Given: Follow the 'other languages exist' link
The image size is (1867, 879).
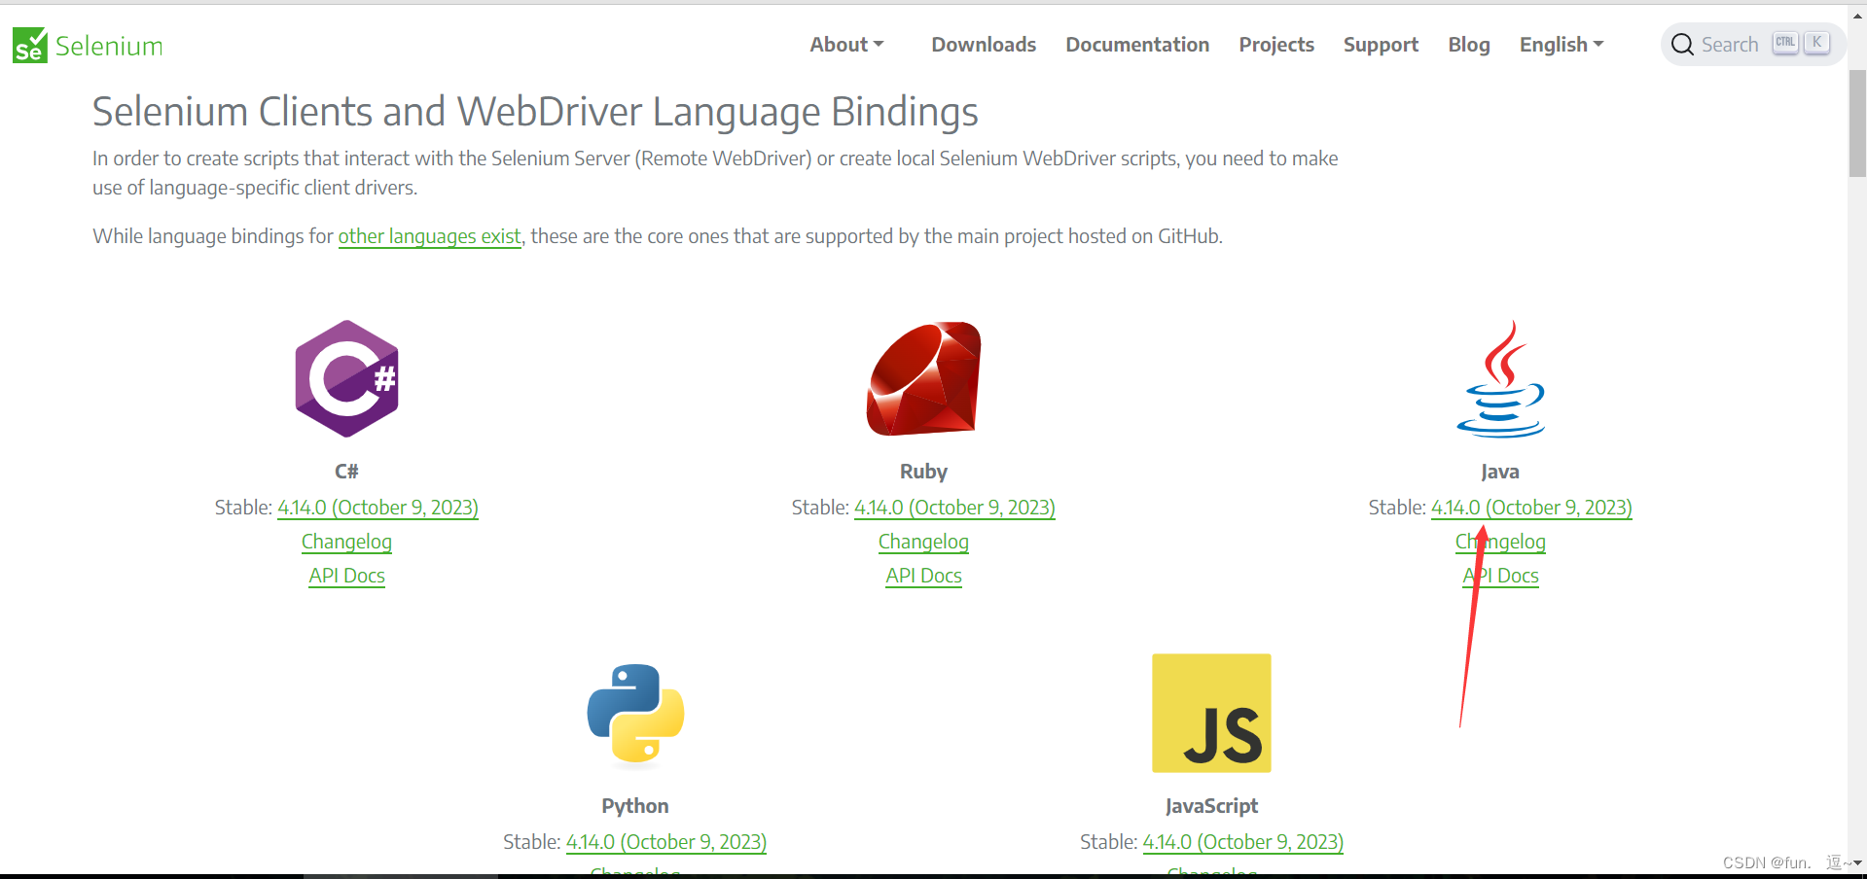Looking at the screenshot, I should [429, 236].
